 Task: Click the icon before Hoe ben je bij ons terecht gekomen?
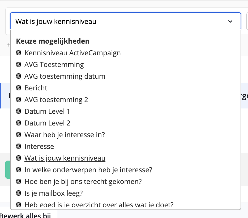[x=19, y=181]
